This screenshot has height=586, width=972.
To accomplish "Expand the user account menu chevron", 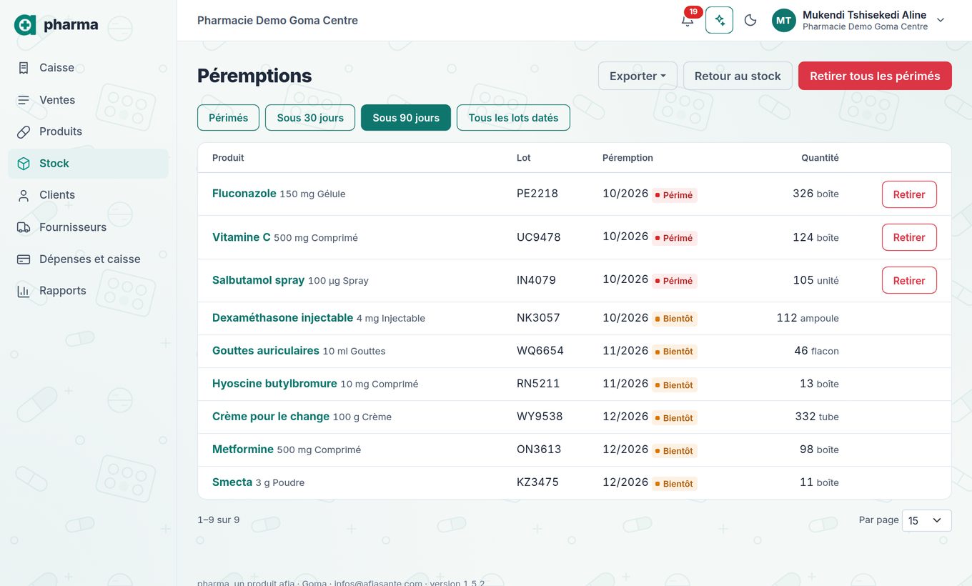I will coord(941,20).
